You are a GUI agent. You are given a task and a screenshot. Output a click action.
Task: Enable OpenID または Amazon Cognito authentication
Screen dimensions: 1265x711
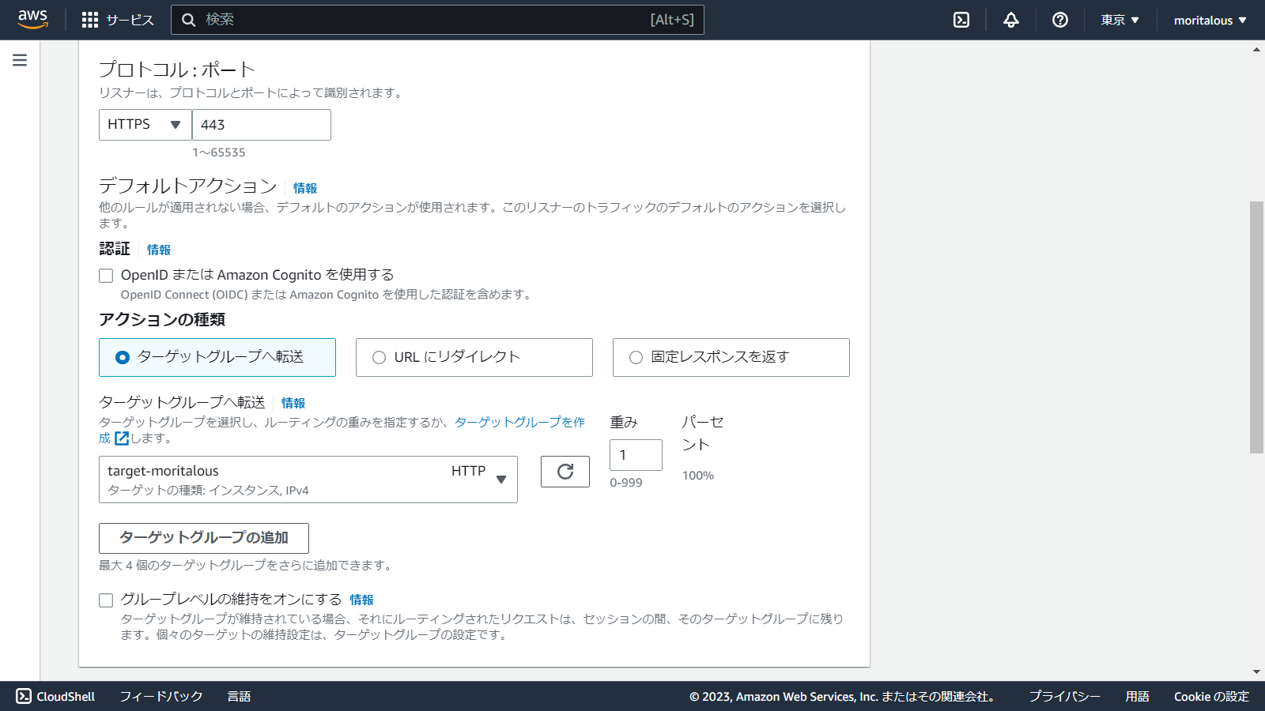(106, 275)
